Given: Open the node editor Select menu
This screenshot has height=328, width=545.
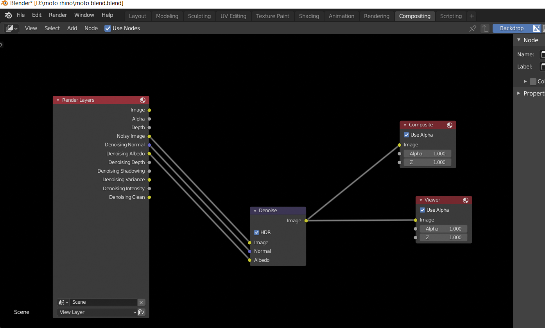Looking at the screenshot, I should pos(52,28).
